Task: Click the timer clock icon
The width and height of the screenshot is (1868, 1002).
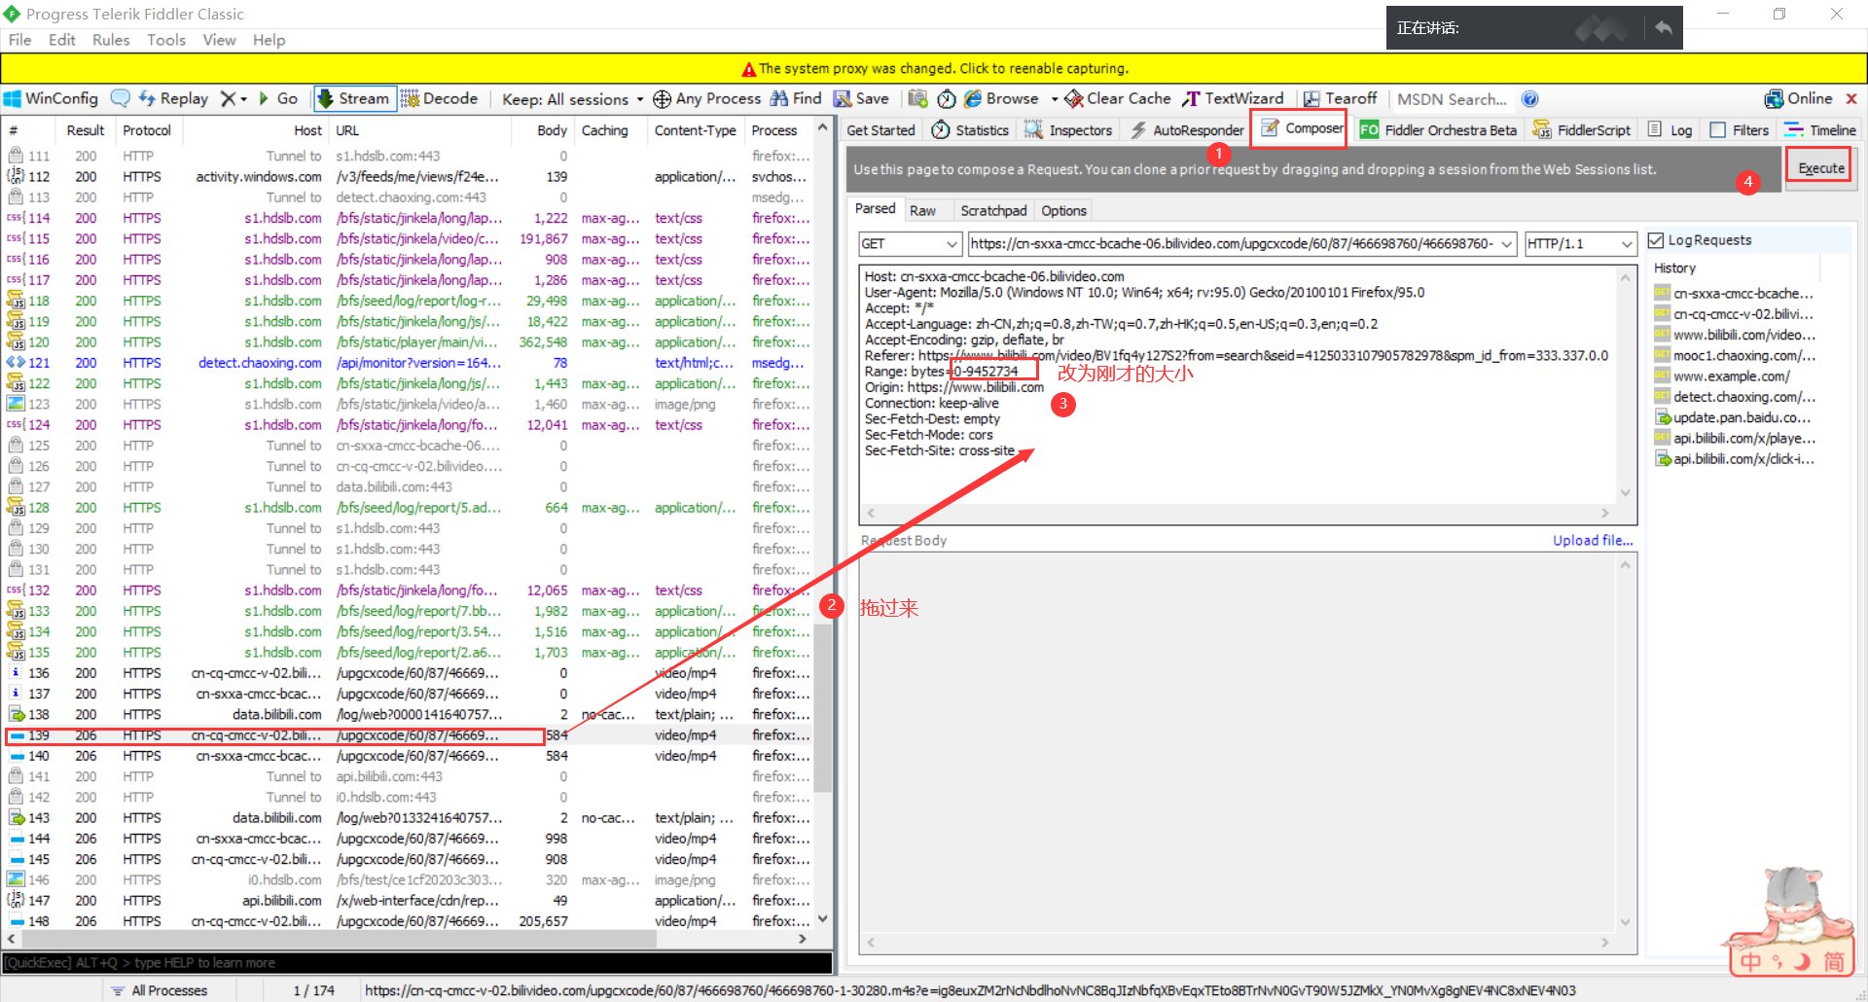Action: click(x=947, y=98)
